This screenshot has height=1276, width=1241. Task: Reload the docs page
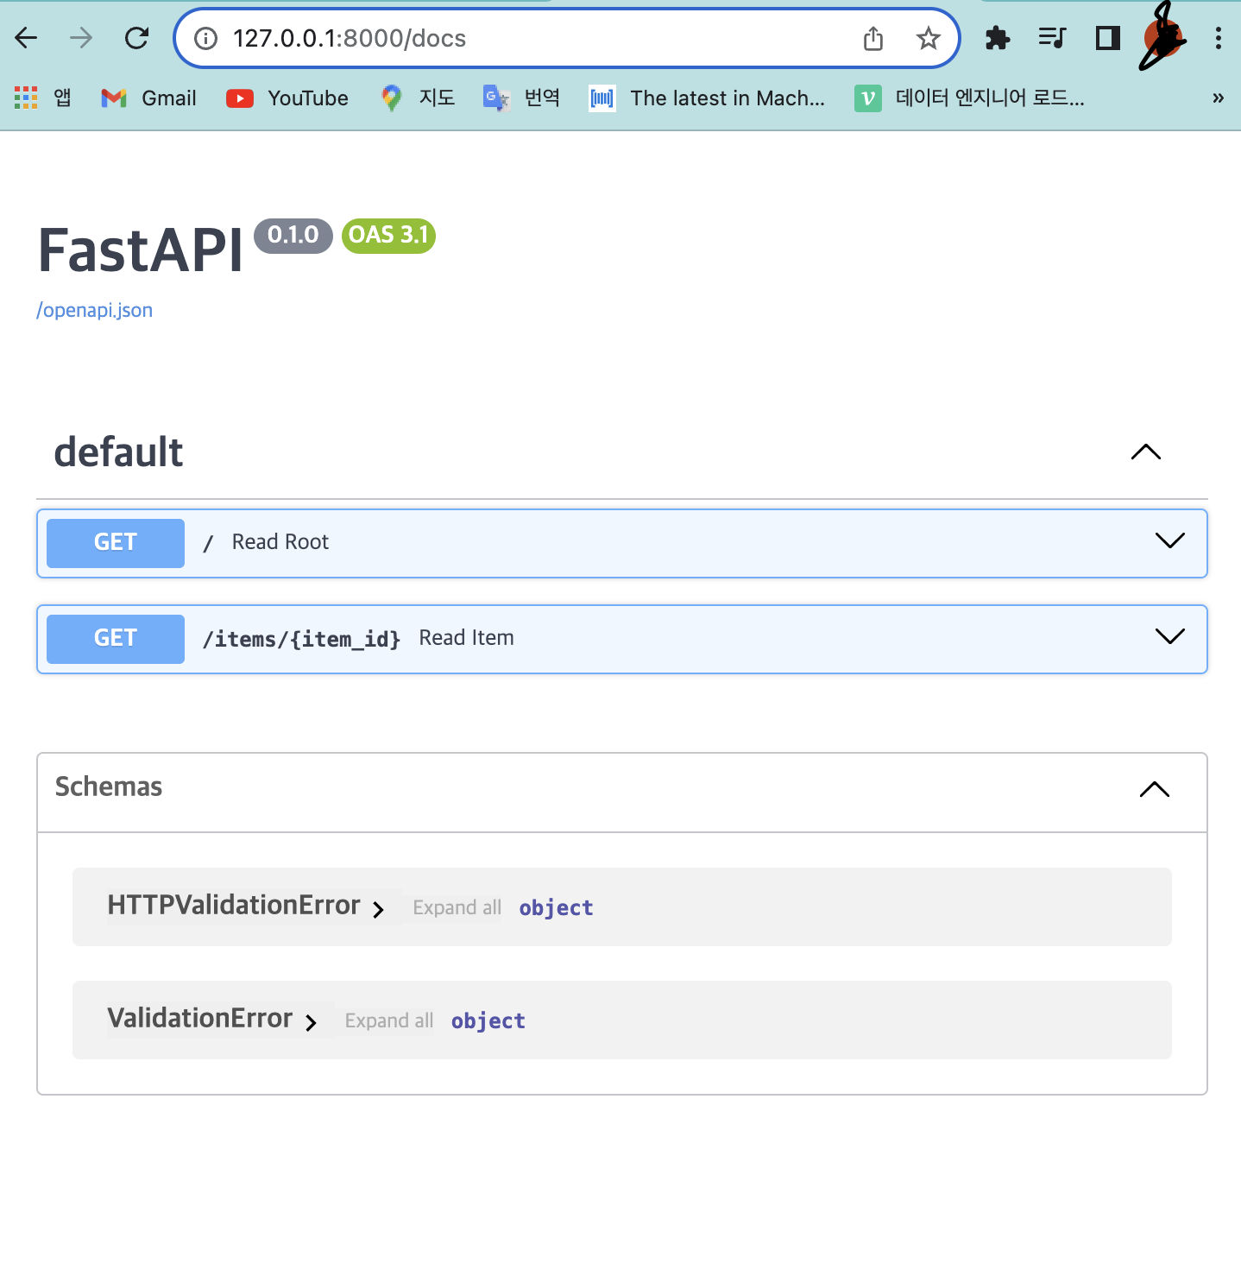tap(136, 38)
